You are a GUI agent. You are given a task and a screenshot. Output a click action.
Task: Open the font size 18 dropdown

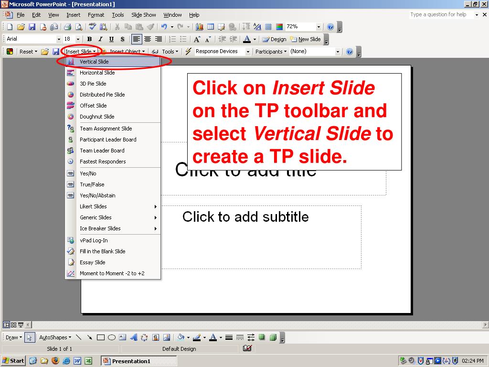coord(78,39)
